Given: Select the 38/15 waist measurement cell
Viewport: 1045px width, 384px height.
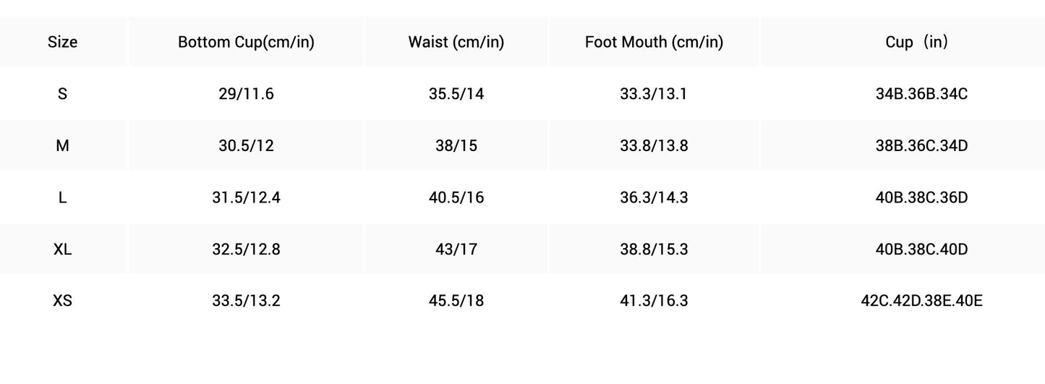Looking at the screenshot, I should [x=456, y=146].
